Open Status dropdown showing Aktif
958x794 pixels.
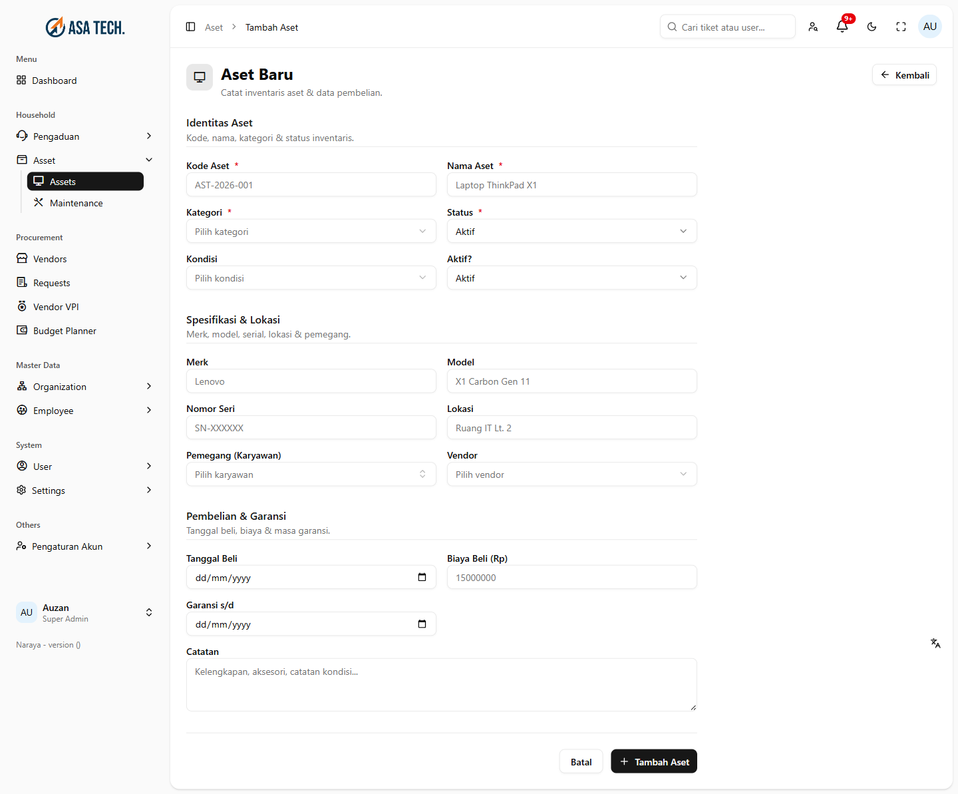click(x=572, y=231)
